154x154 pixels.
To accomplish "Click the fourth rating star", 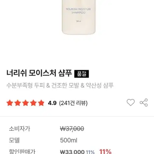I will click(33, 103).
